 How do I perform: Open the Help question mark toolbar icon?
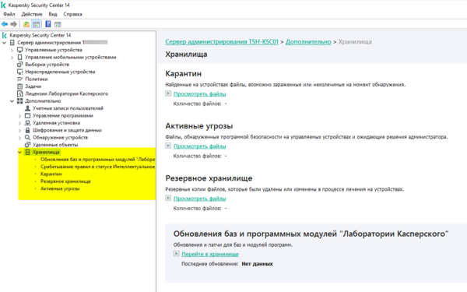click(48, 24)
